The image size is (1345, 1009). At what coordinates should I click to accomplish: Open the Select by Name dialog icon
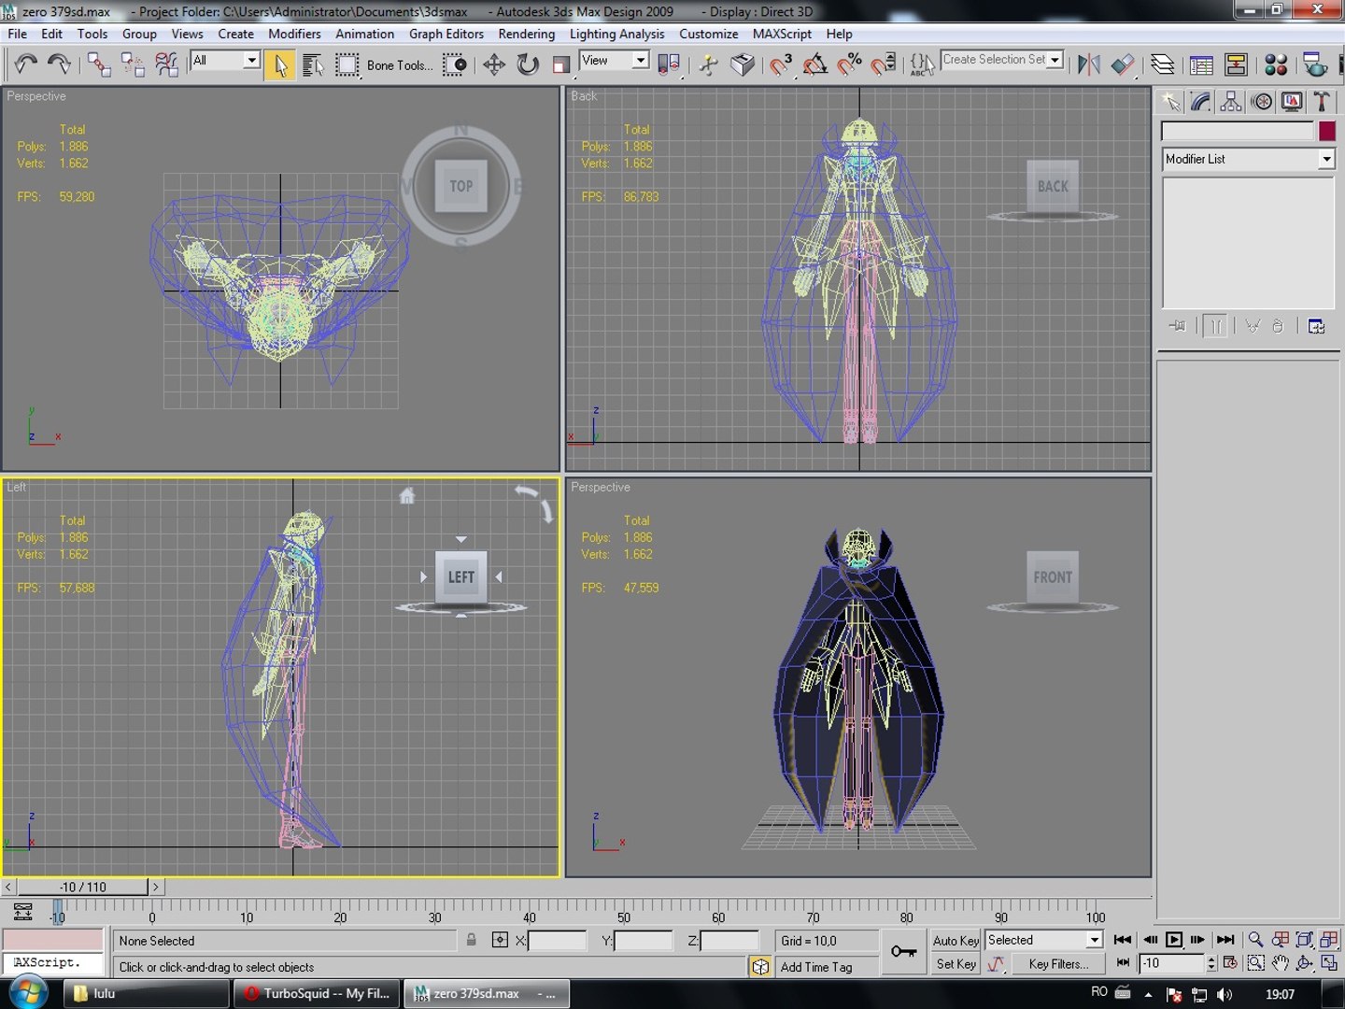tap(313, 64)
